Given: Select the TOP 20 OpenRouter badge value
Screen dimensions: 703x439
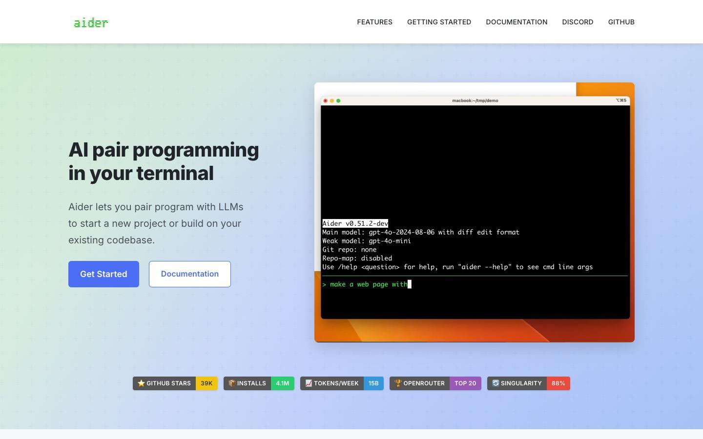Looking at the screenshot, I should pos(465,383).
